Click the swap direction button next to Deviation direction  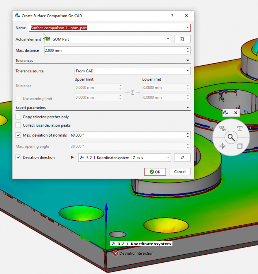click(182, 157)
